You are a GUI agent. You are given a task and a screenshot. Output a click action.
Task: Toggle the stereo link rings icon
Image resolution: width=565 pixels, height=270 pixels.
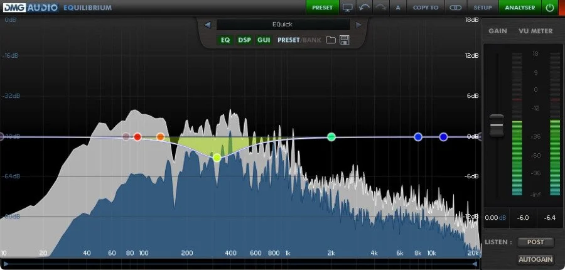click(456, 8)
